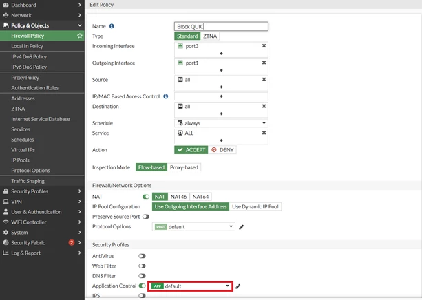Click the Security Profiles lock icon

[6, 191]
